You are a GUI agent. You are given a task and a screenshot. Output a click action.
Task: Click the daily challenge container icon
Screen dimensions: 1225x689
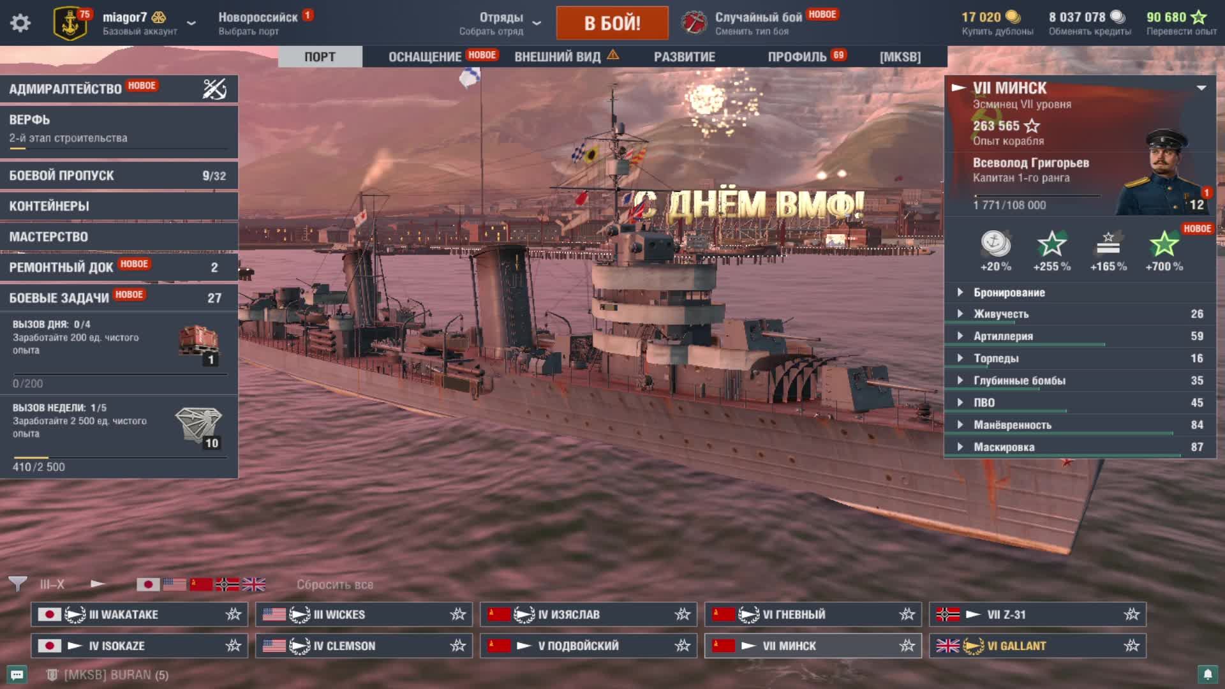[x=199, y=341]
